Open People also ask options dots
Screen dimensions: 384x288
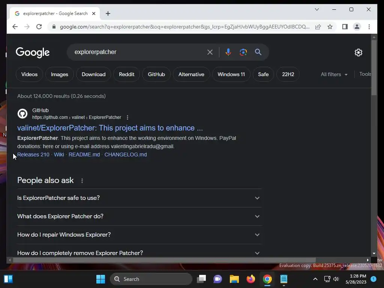point(82,181)
